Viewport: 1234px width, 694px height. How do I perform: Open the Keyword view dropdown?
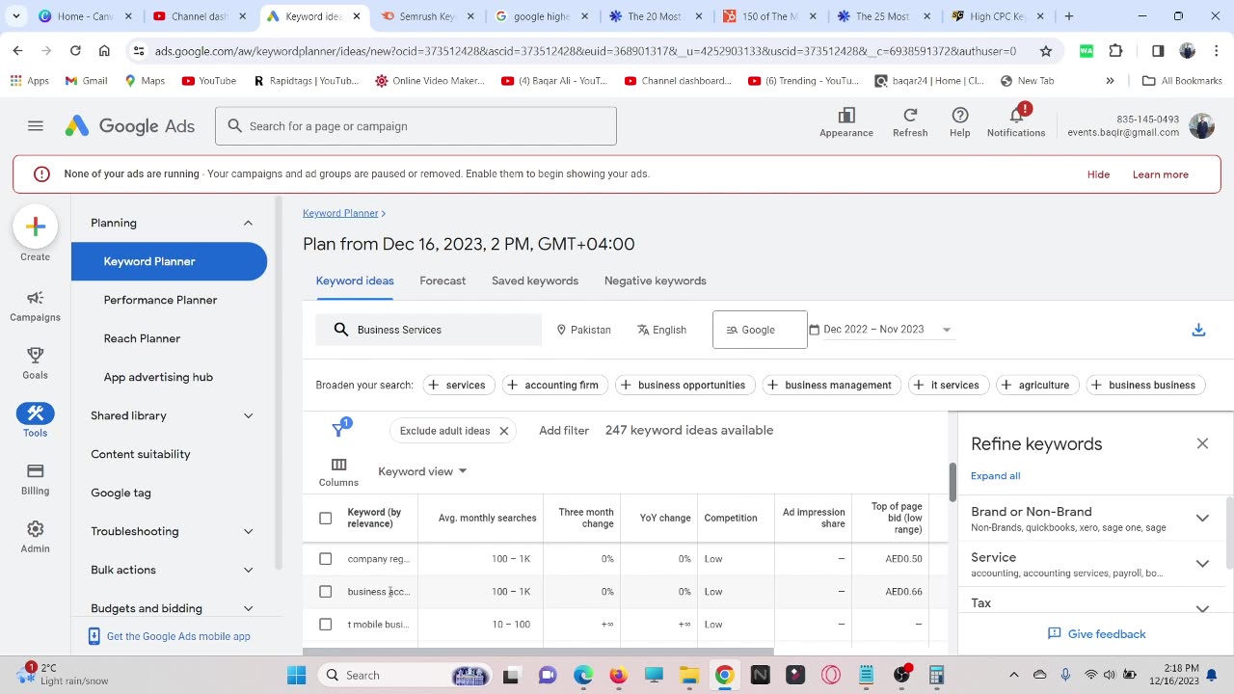(x=422, y=471)
